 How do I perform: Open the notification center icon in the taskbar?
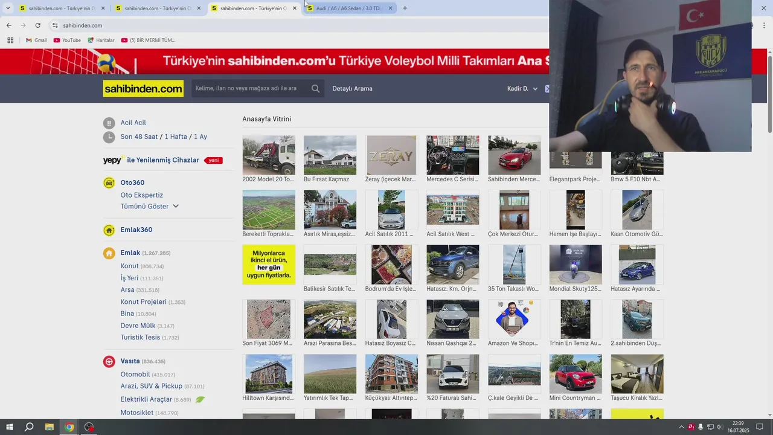click(760, 427)
